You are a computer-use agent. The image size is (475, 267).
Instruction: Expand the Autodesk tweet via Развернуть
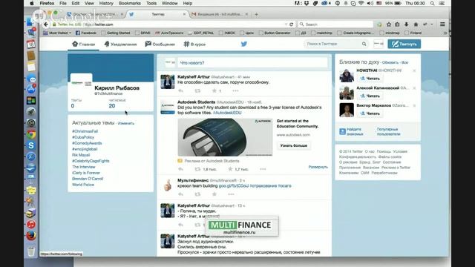318,167
